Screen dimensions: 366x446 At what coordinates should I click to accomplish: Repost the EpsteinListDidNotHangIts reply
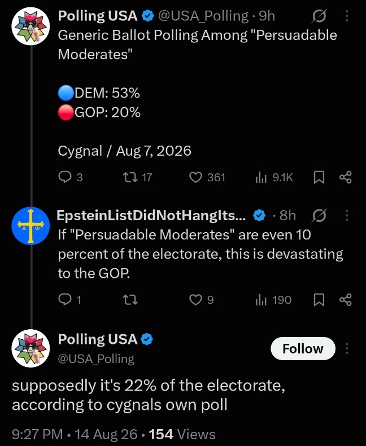pos(130,300)
